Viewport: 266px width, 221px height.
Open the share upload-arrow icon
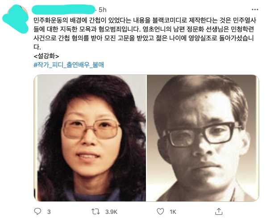[x=219, y=211]
